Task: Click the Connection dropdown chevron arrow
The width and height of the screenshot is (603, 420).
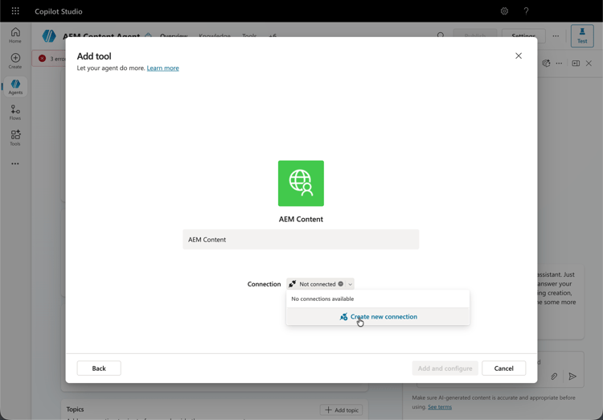Action: click(350, 284)
